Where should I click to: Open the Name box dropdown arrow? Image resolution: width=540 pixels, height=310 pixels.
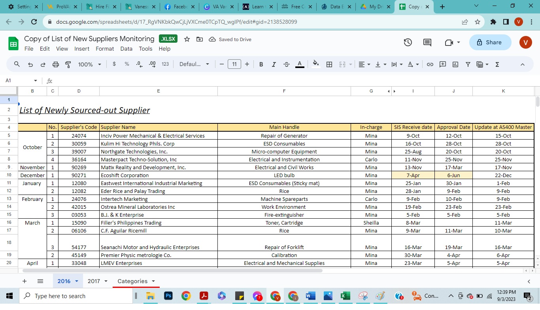click(x=36, y=81)
